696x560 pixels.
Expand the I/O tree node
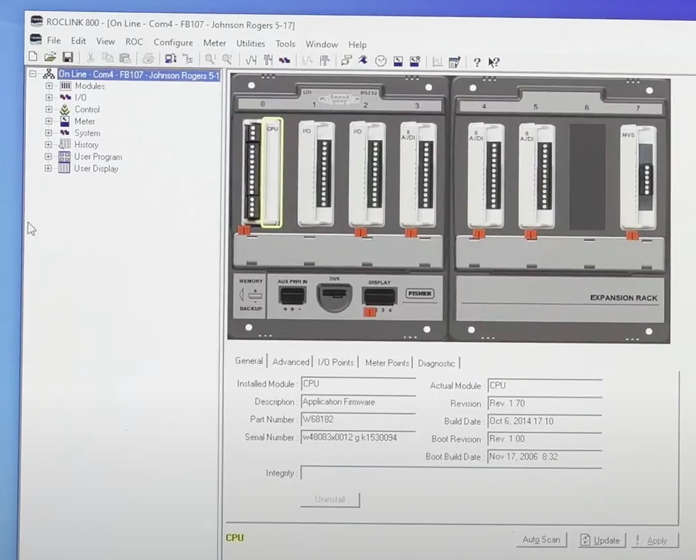tap(49, 97)
